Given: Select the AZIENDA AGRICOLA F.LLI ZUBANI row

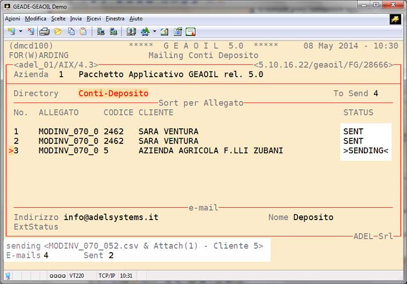Looking at the screenshot, I should click(210, 151).
